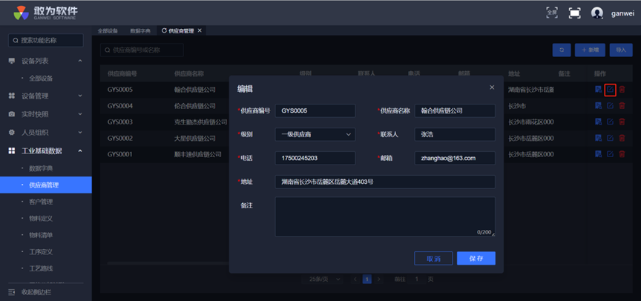
Task: Focus the 搜索功能名称 sidebar search box
Action: point(46,41)
